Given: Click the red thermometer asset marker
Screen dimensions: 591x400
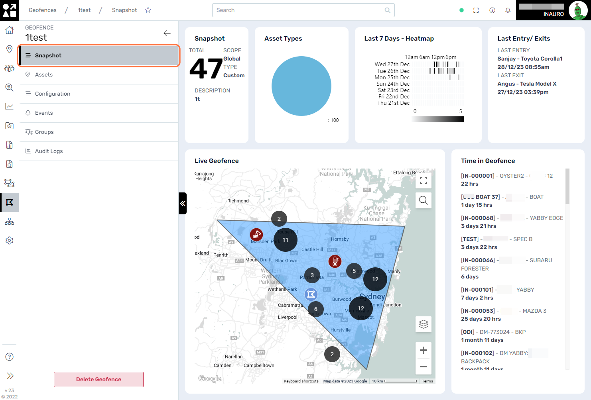Looking at the screenshot, I should coord(335,261).
